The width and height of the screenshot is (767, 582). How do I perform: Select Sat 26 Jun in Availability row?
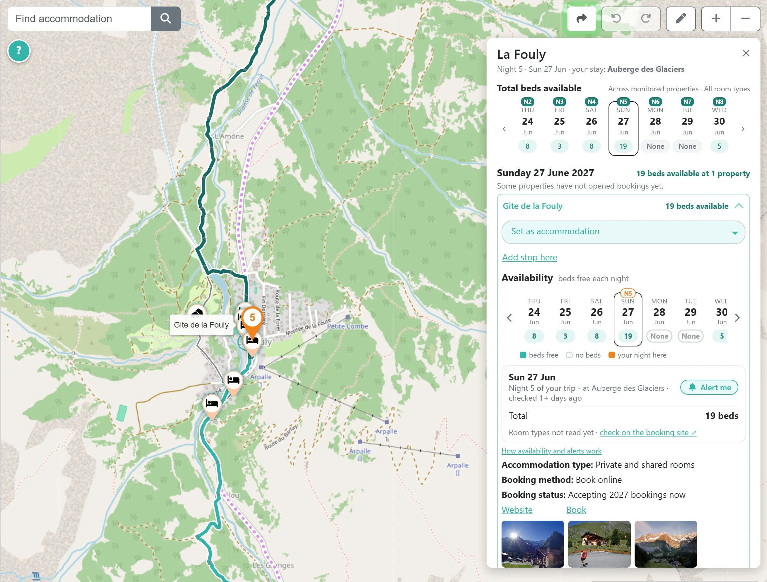(x=596, y=319)
